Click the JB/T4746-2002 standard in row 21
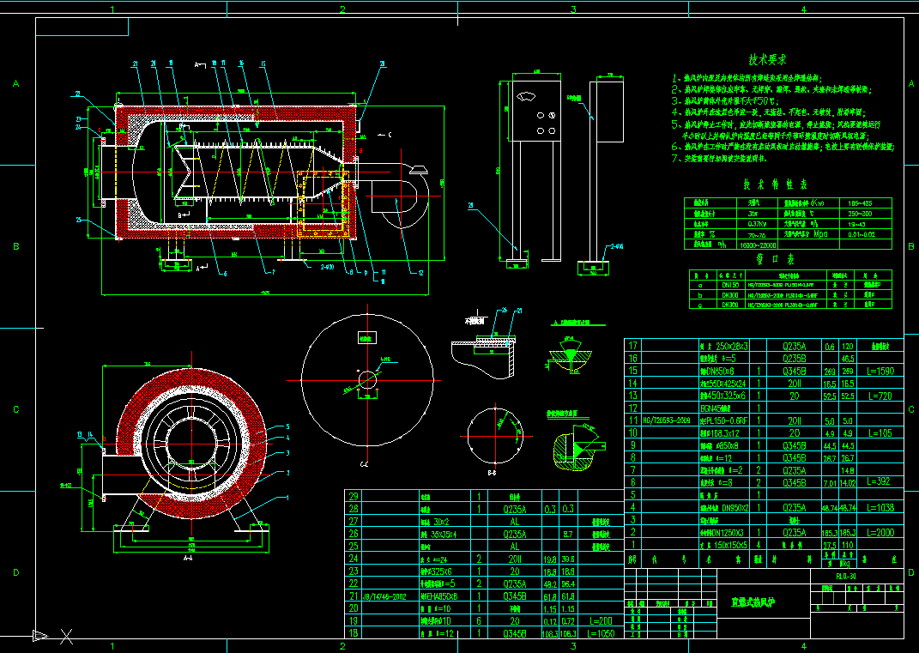Screen dimensions: 919x653 (385, 596)
